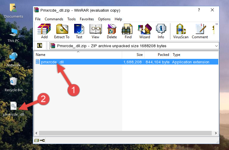Expand hidden toolbar buttons chevron
This screenshot has width=229, height=150.
point(216,24)
